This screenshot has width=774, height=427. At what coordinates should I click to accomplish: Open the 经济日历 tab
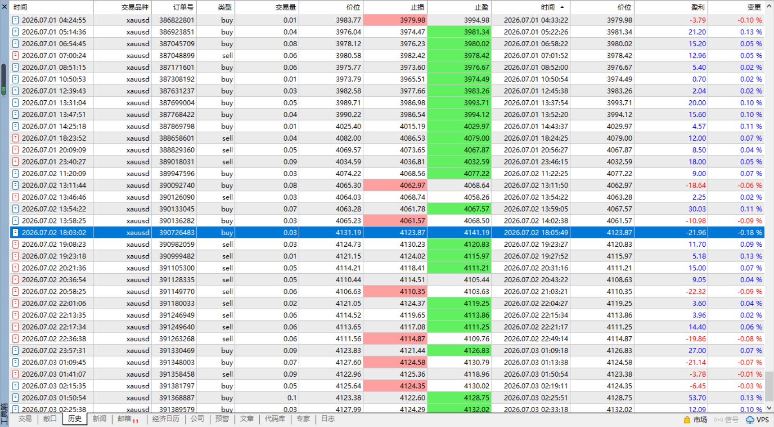(166, 419)
